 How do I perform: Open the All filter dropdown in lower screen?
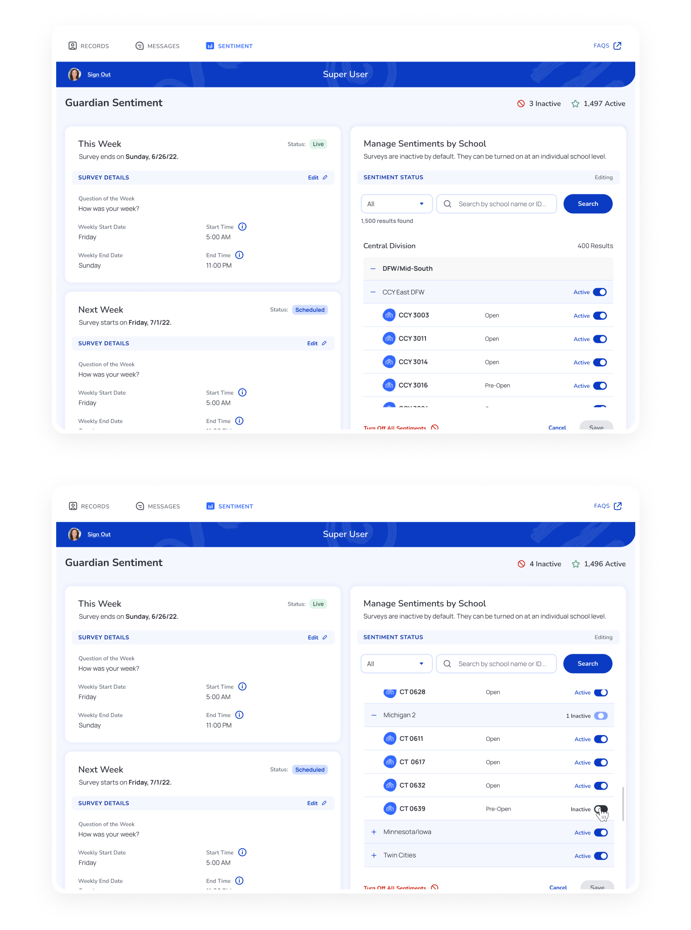pos(396,664)
